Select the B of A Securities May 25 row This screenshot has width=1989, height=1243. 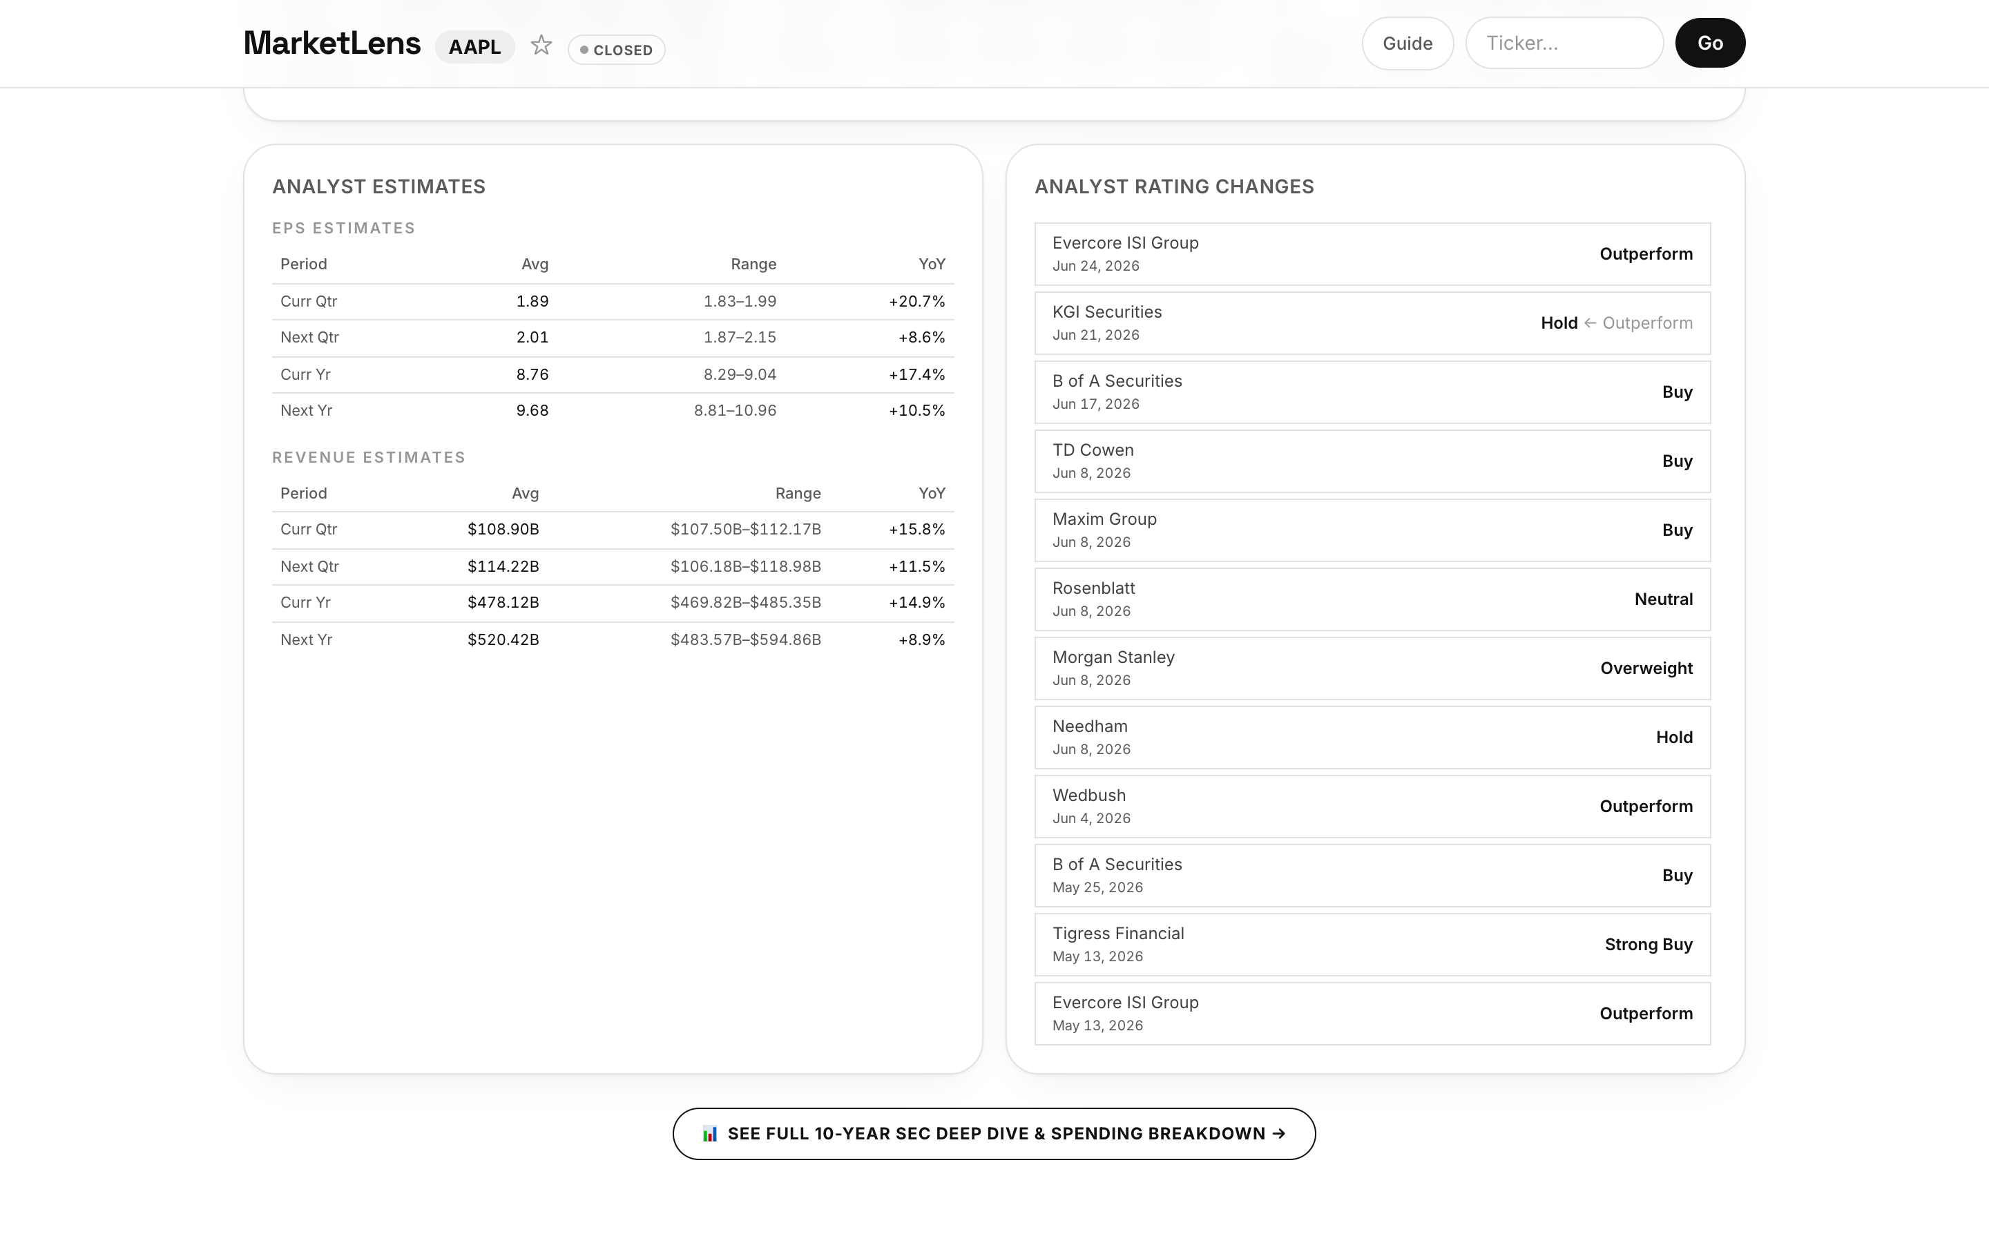(x=1372, y=876)
